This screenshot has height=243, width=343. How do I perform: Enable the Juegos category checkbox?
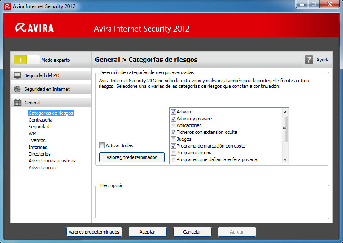pyautogui.click(x=173, y=139)
